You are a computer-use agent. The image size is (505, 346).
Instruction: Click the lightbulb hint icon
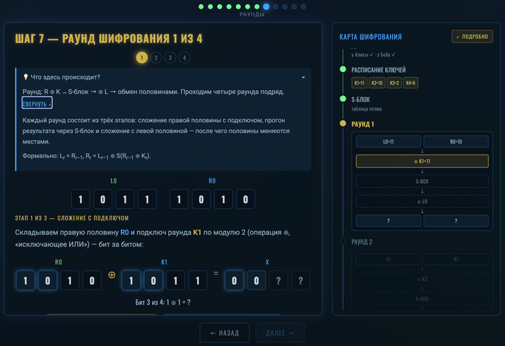pyautogui.click(x=25, y=77)
